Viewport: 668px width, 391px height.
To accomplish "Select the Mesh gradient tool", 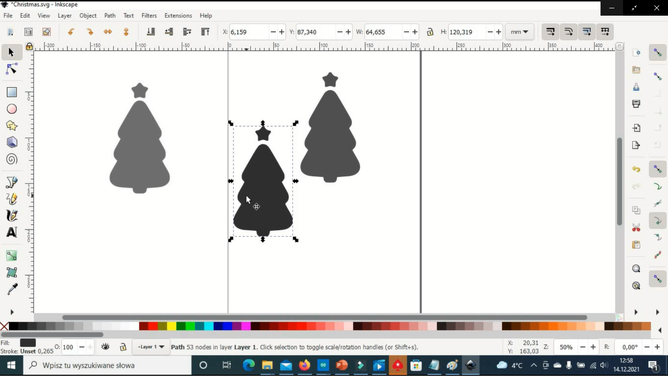I will (11, 272).
